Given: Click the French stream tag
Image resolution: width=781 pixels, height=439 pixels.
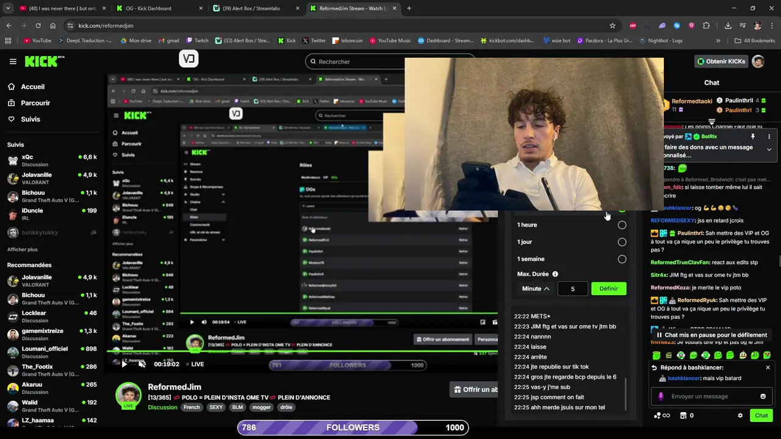Looking at the screenshot, I should click(x=192, y=407).
